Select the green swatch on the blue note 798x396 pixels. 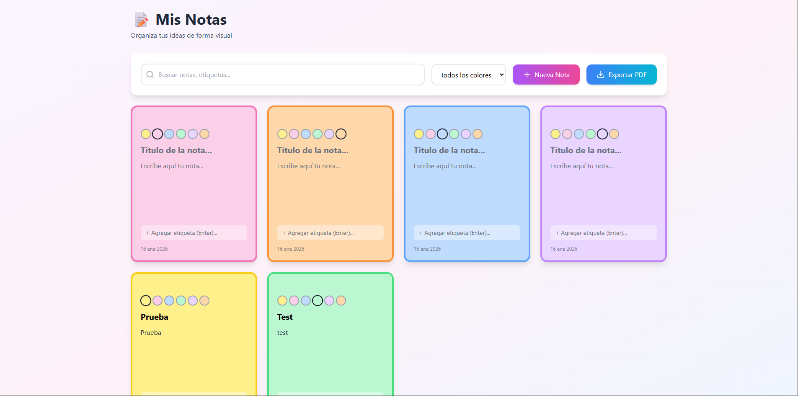tap(454, 134)
